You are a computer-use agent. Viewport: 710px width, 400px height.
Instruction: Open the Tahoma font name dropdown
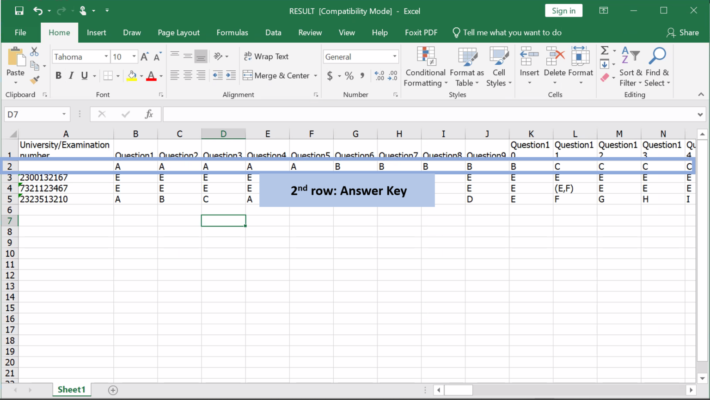106,56
